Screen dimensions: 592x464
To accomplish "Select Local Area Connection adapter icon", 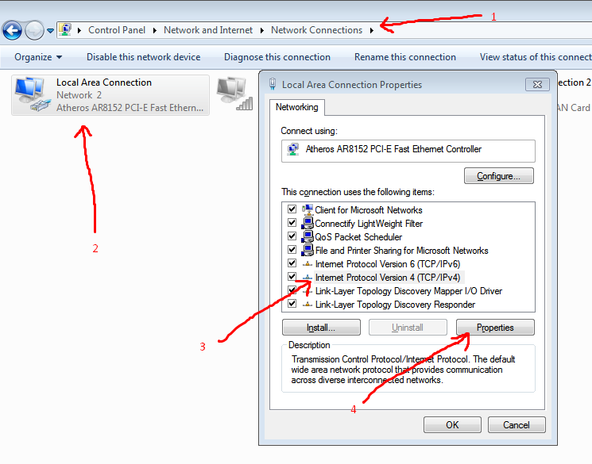I will (x=33, y=94).
